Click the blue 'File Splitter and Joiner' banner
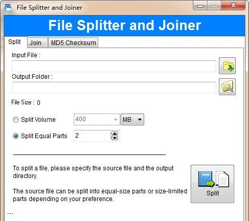 tap(125, 26)
